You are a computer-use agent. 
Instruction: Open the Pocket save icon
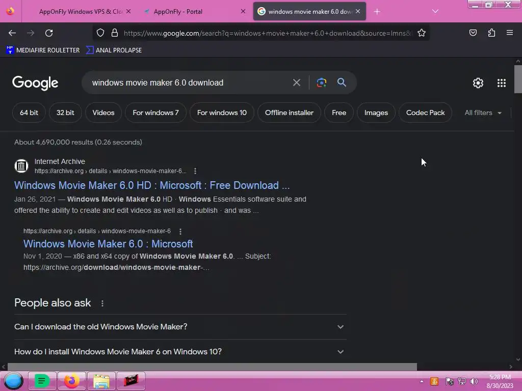[473, 33]
